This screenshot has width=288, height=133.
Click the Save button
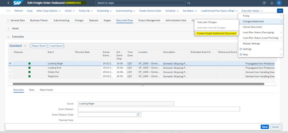265,127
